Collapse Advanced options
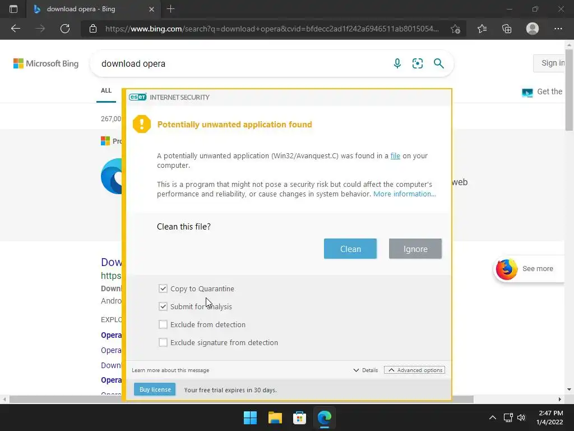The image size is (574, 431). point(414,370)
